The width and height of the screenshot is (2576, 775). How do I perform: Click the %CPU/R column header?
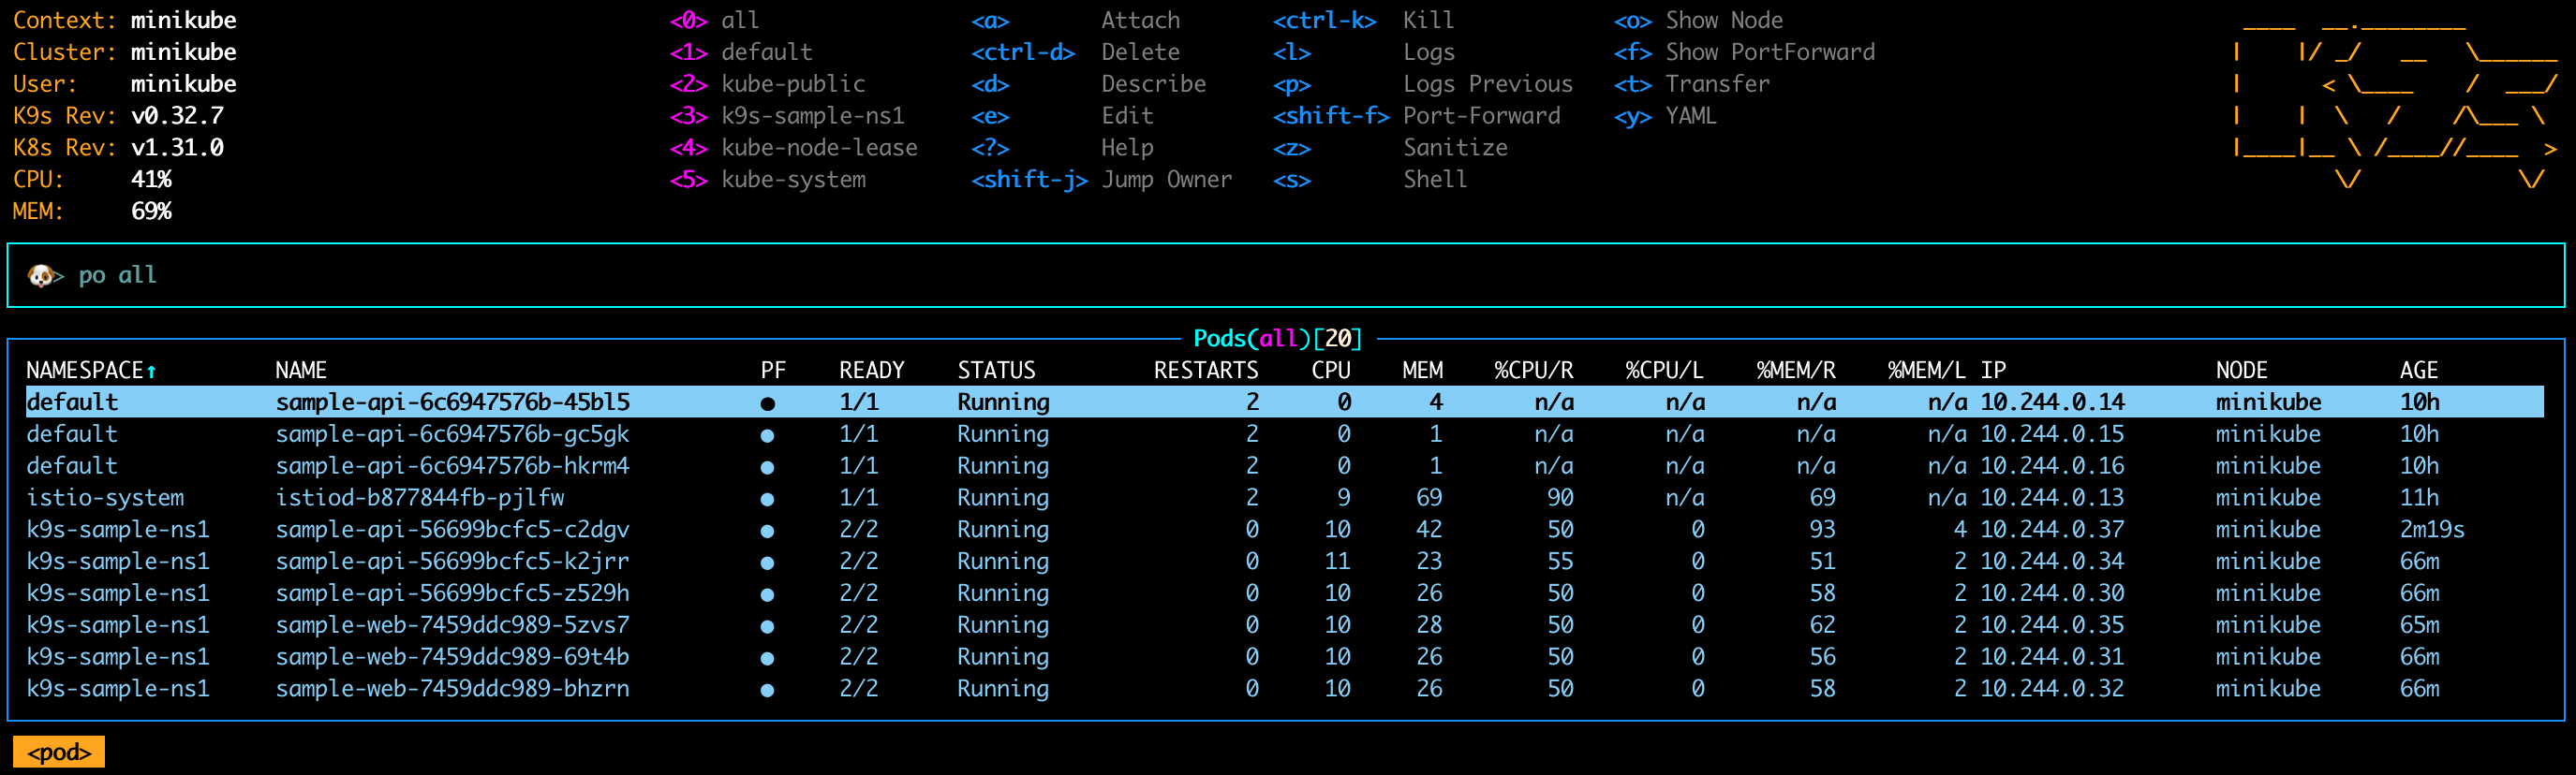coord(1534,371)
